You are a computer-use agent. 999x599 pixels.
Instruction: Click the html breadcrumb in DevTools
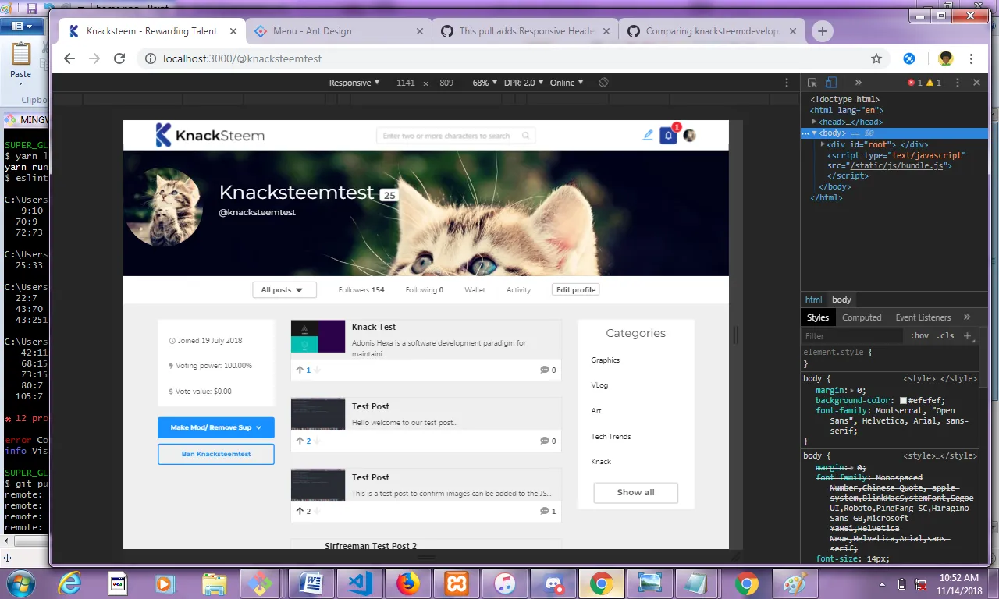(x=813, y=299)
